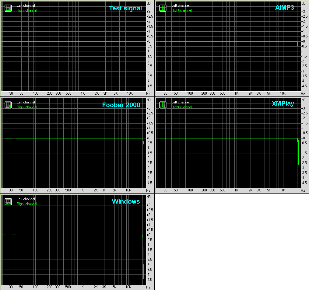Select "Left channel" legend in Foobar 2000 graph
This screenshot has width=309, height=290.
tap(26, 102)
